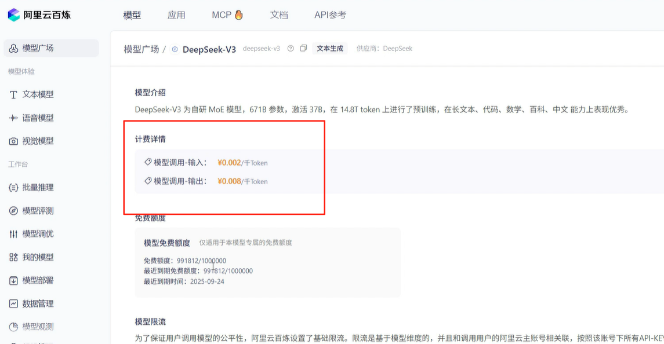Viewport: 664px width, 344px height.
Task: Open the 模型观测 pie icon
Action: click(13, 327)
